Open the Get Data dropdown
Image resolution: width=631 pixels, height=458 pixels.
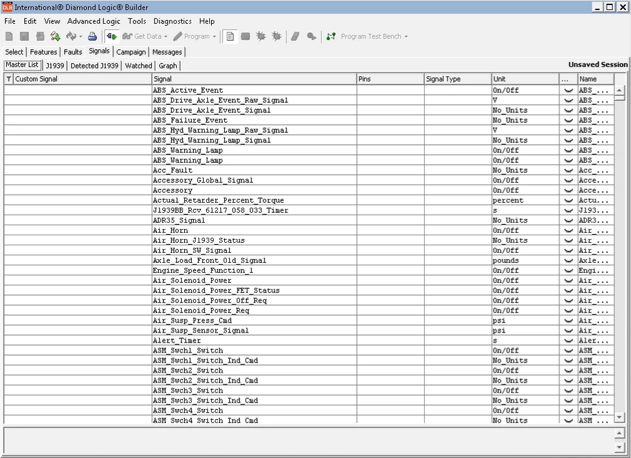(165, 37)
